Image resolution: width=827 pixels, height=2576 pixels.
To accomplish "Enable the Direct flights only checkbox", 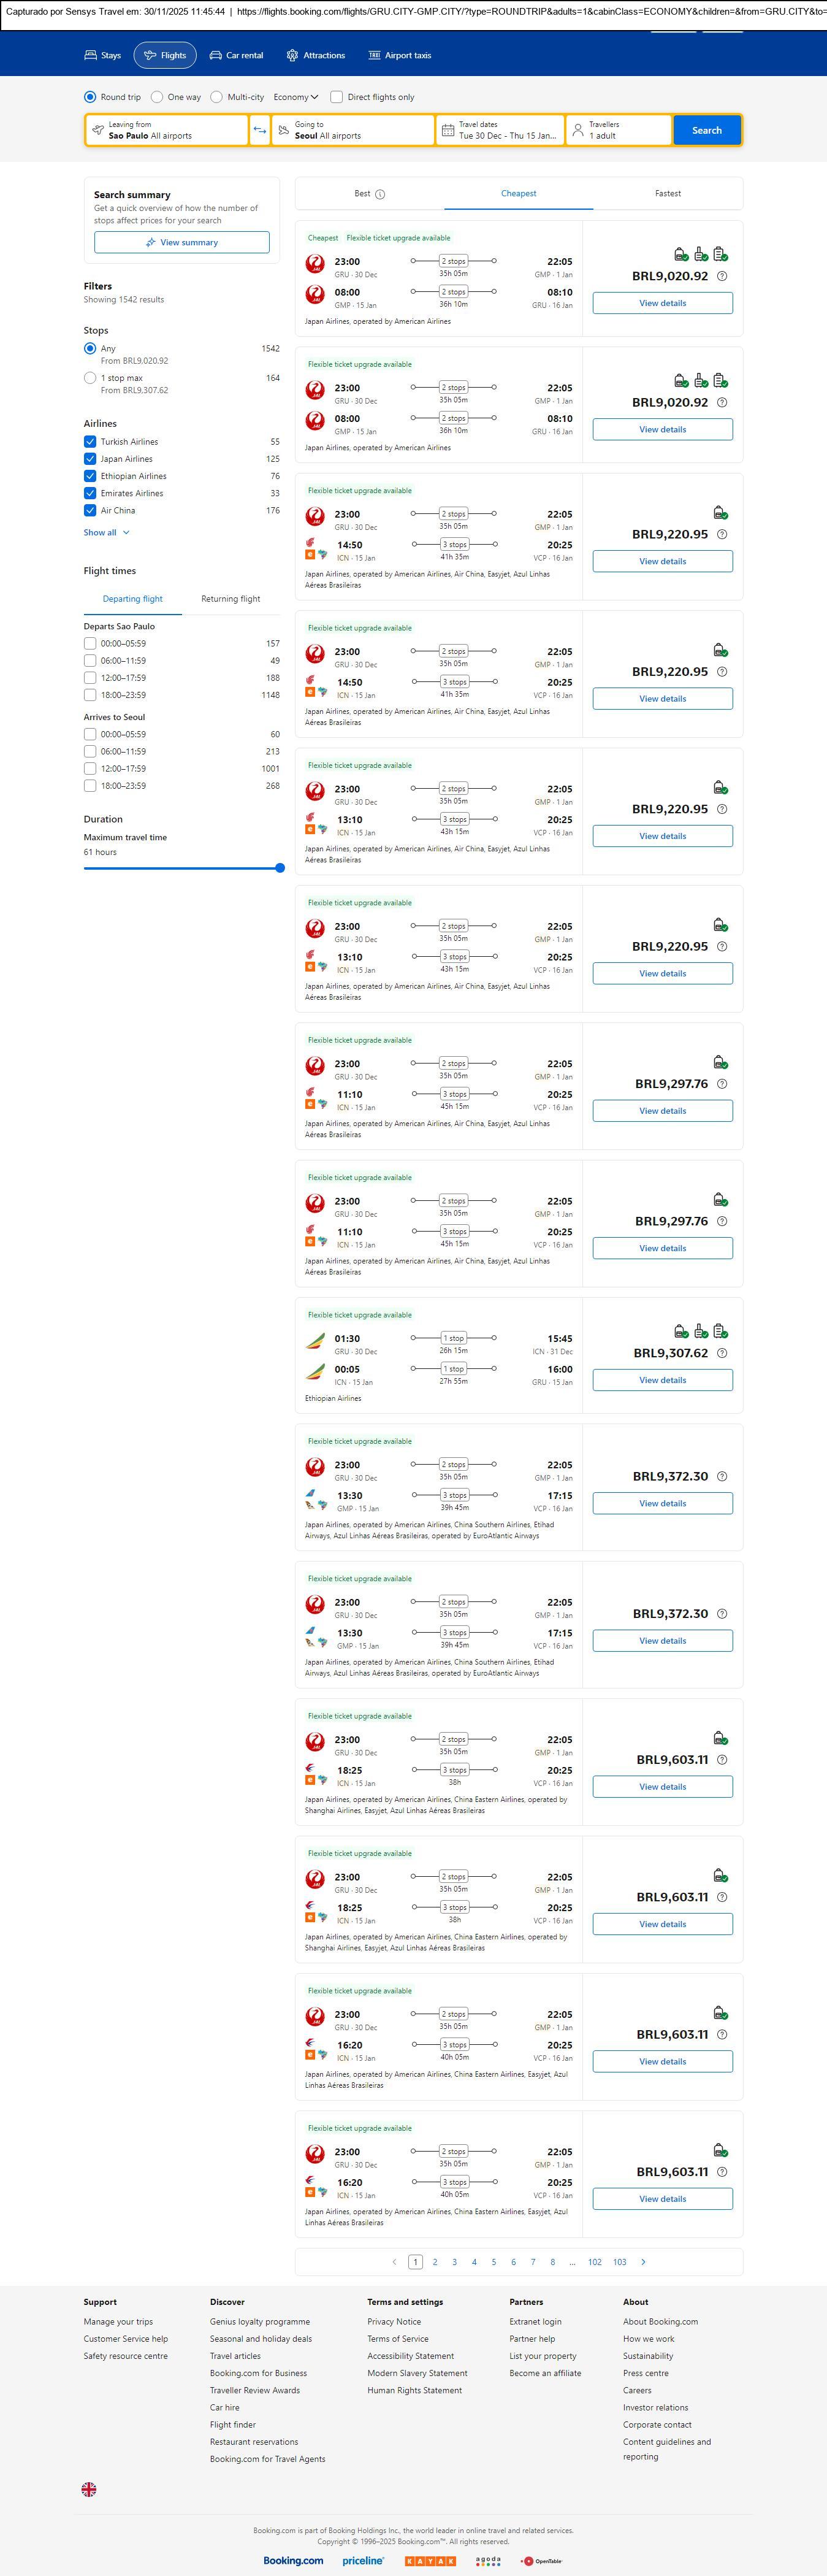I will [337, 97].
